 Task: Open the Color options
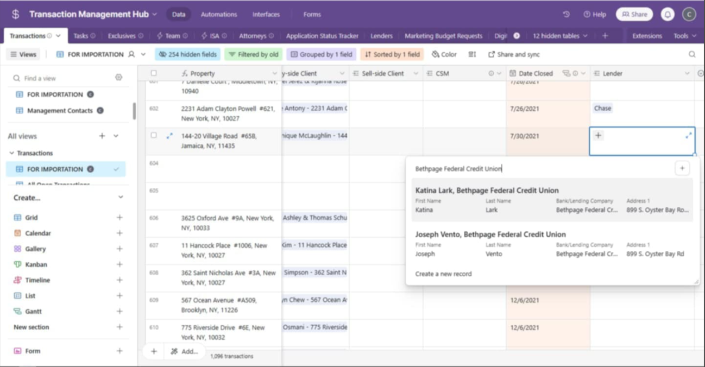pos(444,54)
